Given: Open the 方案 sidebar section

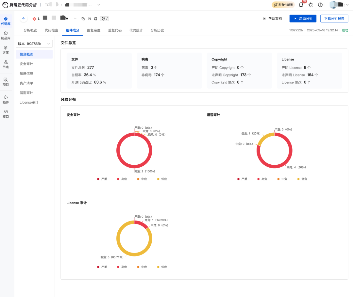Looking at the screenshot, I should (x=6, y=50).
